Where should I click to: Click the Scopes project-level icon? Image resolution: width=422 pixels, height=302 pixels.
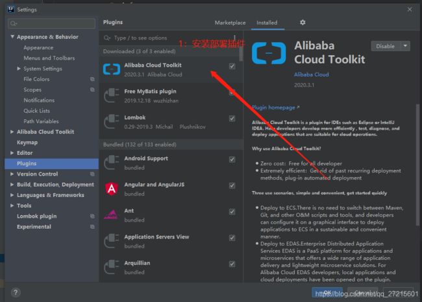click(92, 89)
